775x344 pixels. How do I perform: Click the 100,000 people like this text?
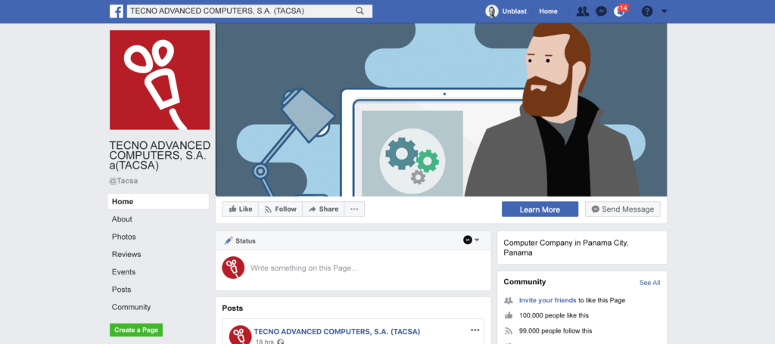click(x=553, y=315)
